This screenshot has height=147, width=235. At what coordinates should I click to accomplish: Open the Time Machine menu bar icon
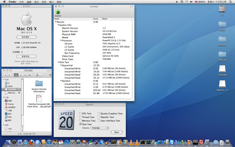pos(182,2)
